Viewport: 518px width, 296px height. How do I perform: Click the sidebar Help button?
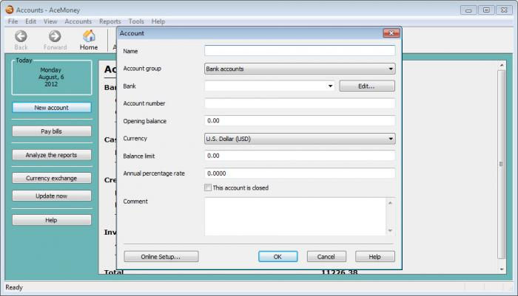pyautogui.click(x=52, y=220)
